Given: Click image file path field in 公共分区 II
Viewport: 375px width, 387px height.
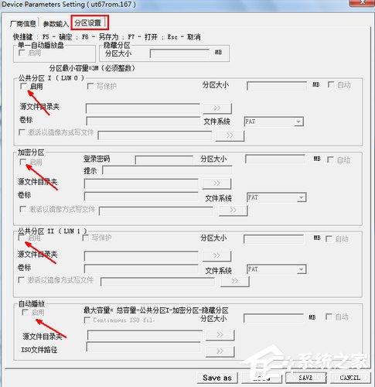Looking at the screenshot, I should click(158, 282).
